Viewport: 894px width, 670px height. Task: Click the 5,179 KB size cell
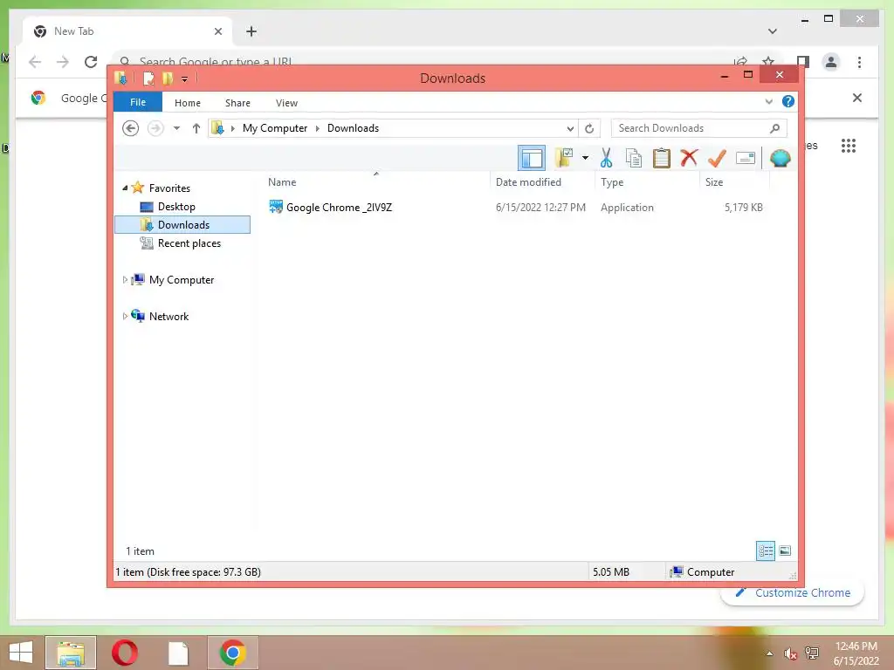(x=744, y=208)
